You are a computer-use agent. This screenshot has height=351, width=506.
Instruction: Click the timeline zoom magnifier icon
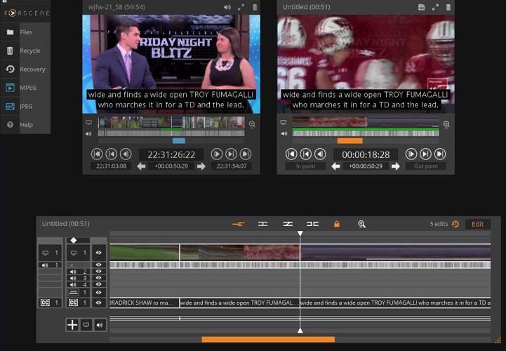click(x=361, y=224)
